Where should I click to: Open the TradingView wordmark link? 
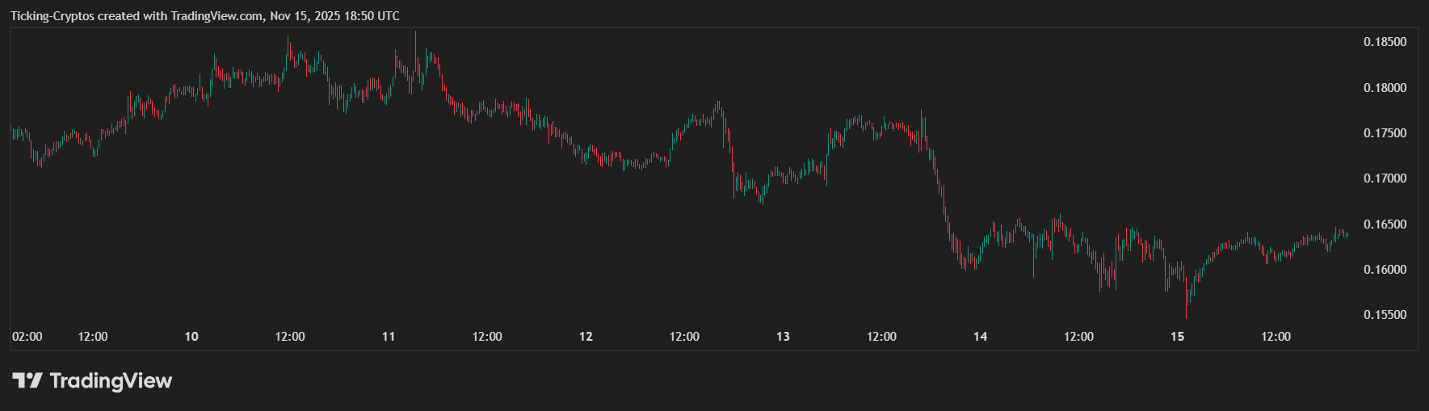(111, 380)
